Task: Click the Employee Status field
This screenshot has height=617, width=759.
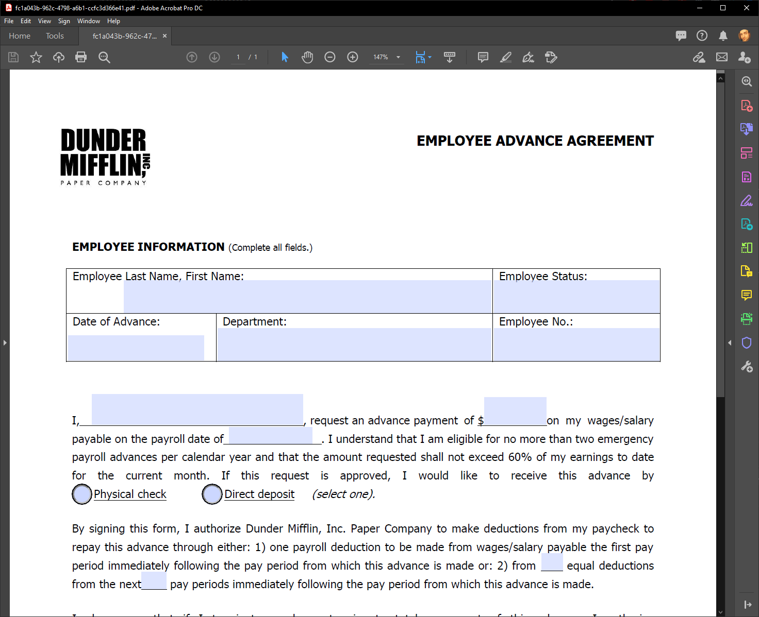Action: click(x=576, y=297)
